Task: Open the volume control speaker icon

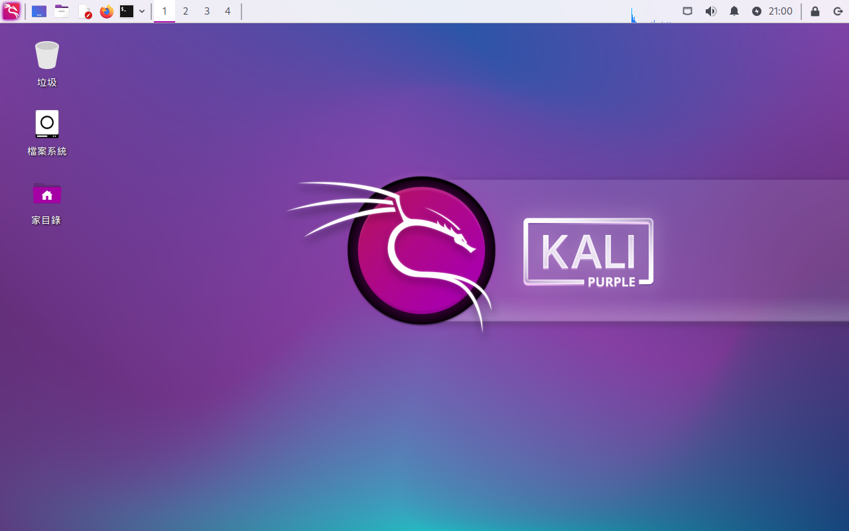Action: (711, 11)
